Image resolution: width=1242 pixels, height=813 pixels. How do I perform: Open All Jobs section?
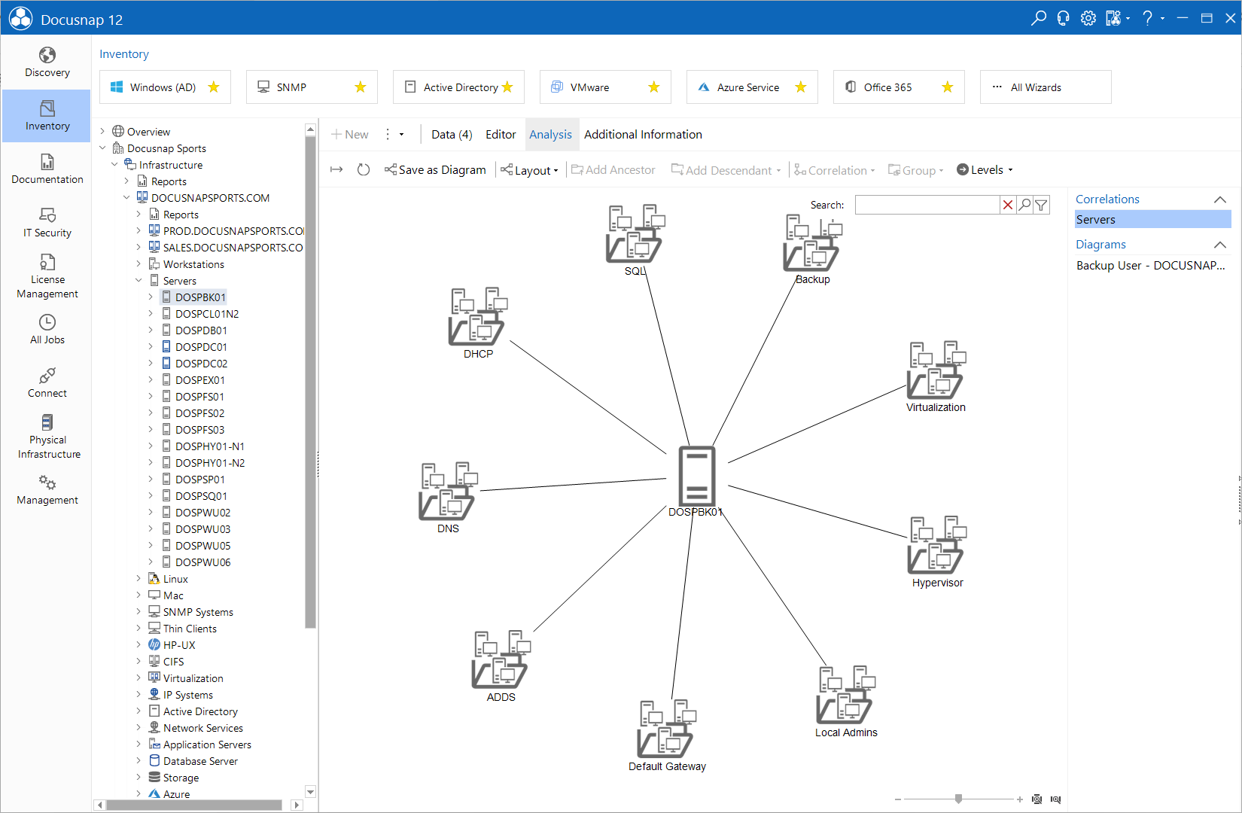(47, 330)
